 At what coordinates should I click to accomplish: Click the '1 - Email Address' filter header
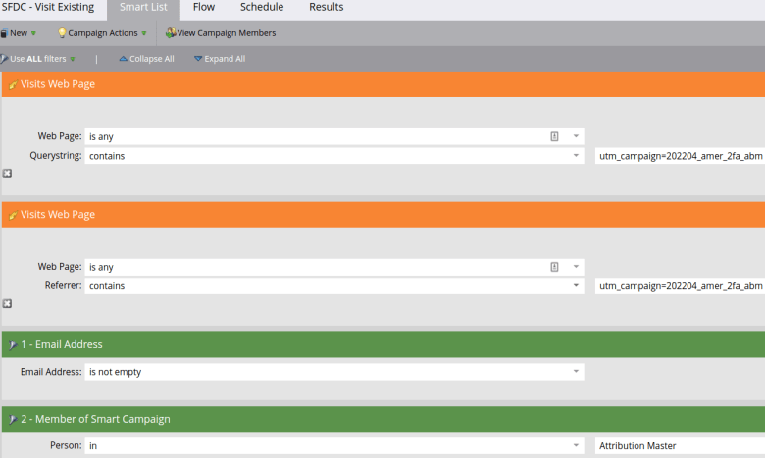tap(383, 345)
